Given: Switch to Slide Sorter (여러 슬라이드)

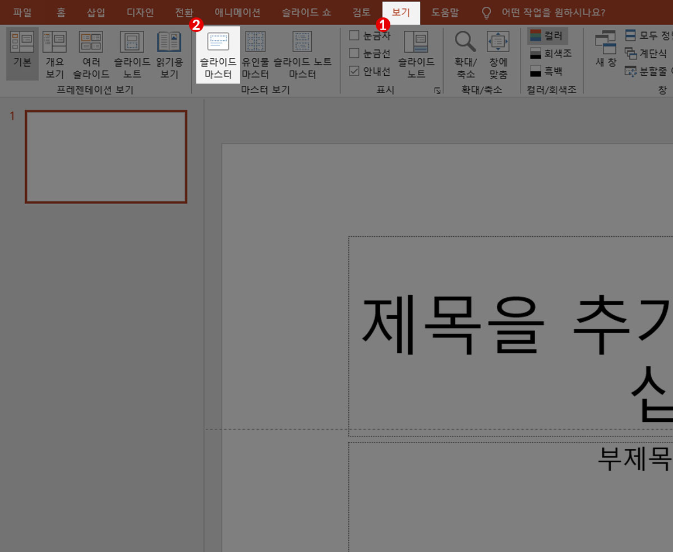Looking at the screenshot, I should point(91,54).
